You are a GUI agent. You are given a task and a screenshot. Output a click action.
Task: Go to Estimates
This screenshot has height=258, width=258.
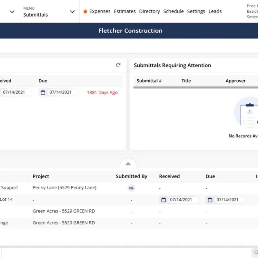click(125, 11)
